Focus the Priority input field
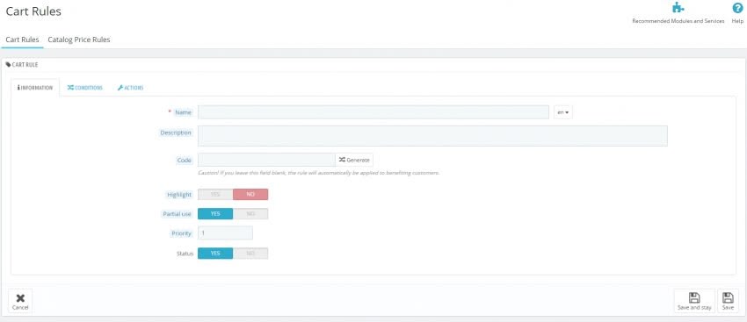747x322 pixels. click(225, 233)
